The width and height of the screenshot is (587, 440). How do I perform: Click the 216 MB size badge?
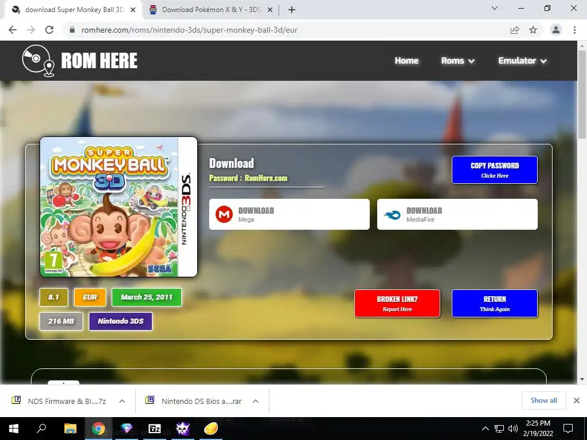[61, 321]
